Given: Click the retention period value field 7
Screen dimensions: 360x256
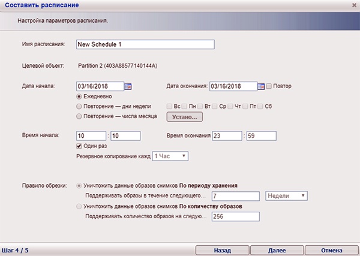Looking at the screenshot, I should (x=236, y=196).
